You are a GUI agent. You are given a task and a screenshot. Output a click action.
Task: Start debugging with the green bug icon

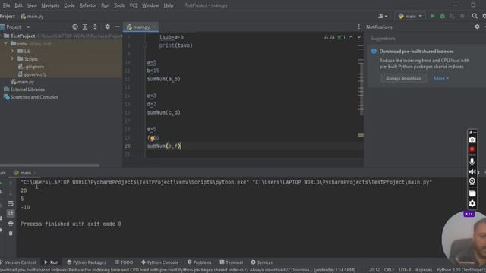tap(442, 16)
